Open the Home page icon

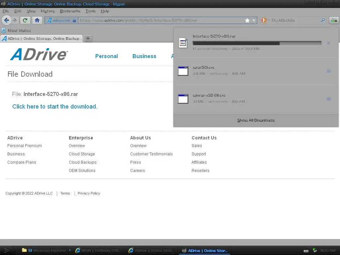point(37,20)
